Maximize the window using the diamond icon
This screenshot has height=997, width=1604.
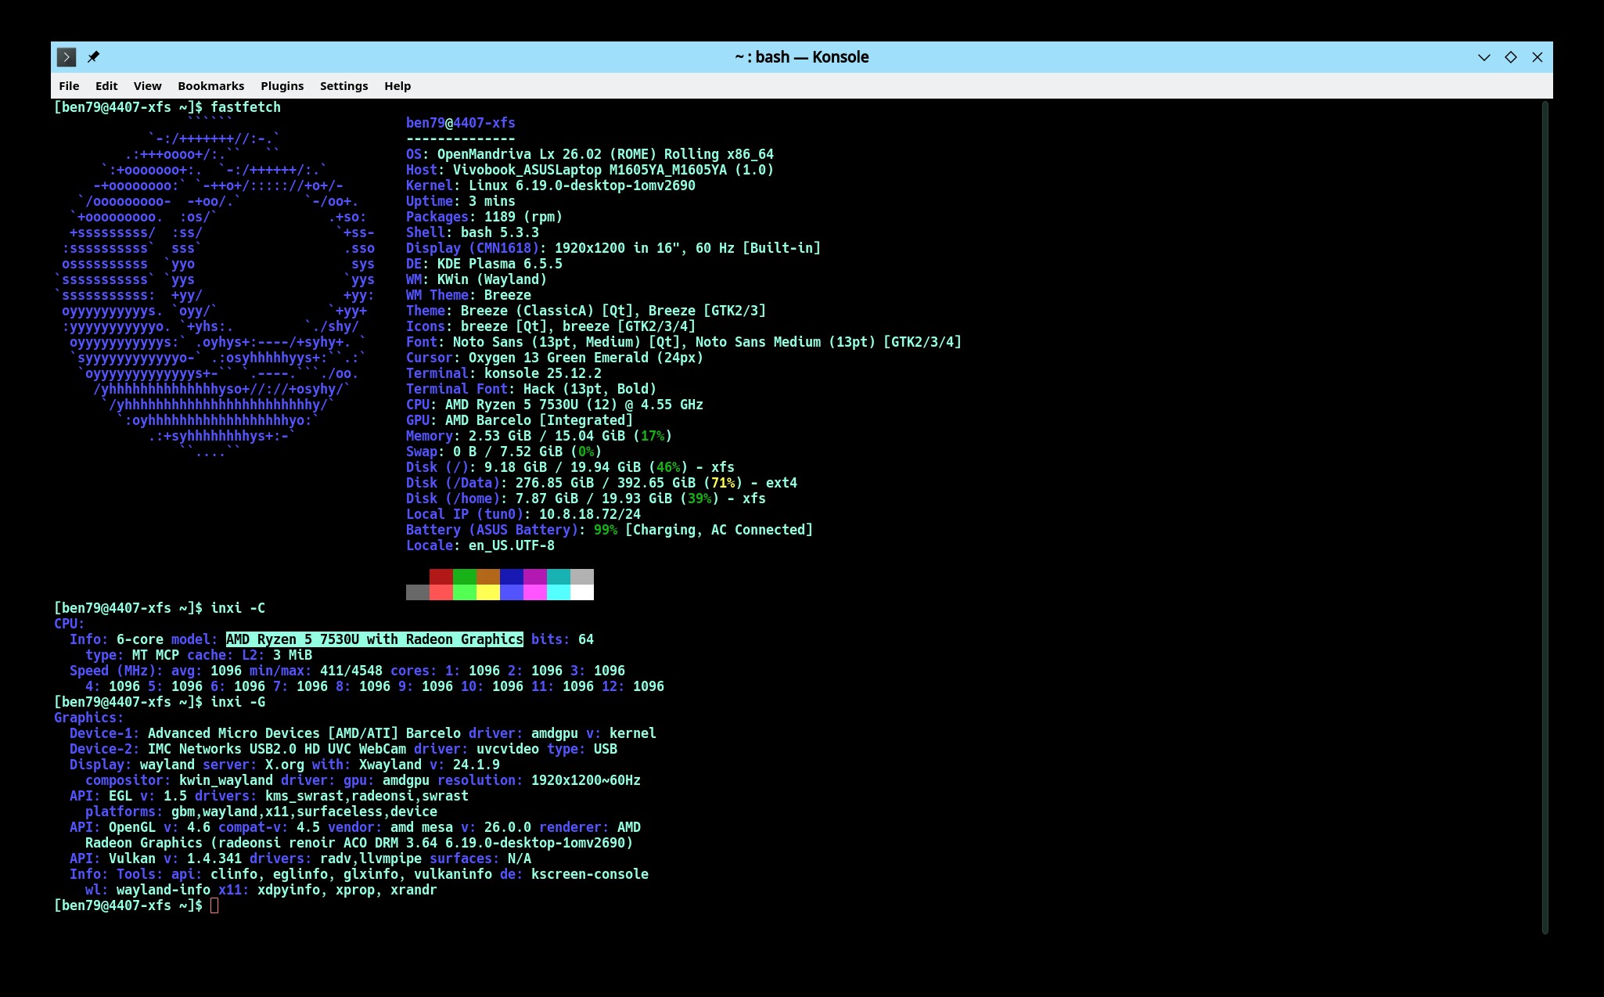tap(1511, 57)
